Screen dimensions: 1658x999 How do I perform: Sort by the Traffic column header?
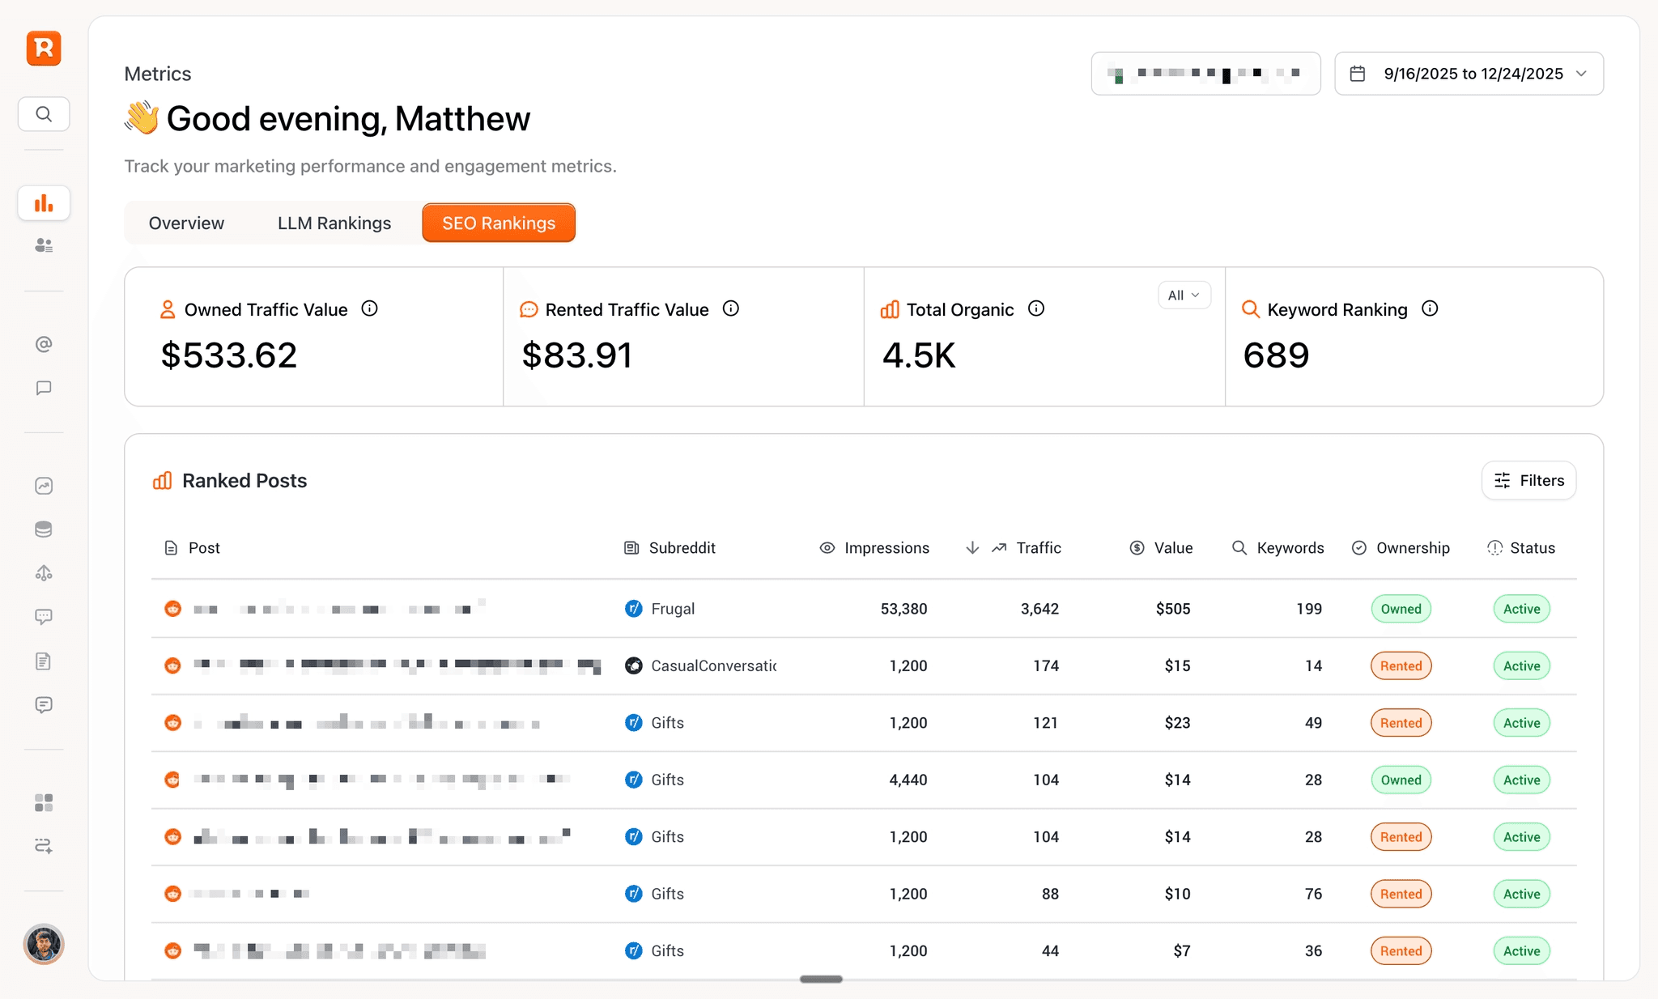(1038, 548)
